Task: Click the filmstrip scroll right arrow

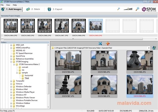Action: pos(156,39)
